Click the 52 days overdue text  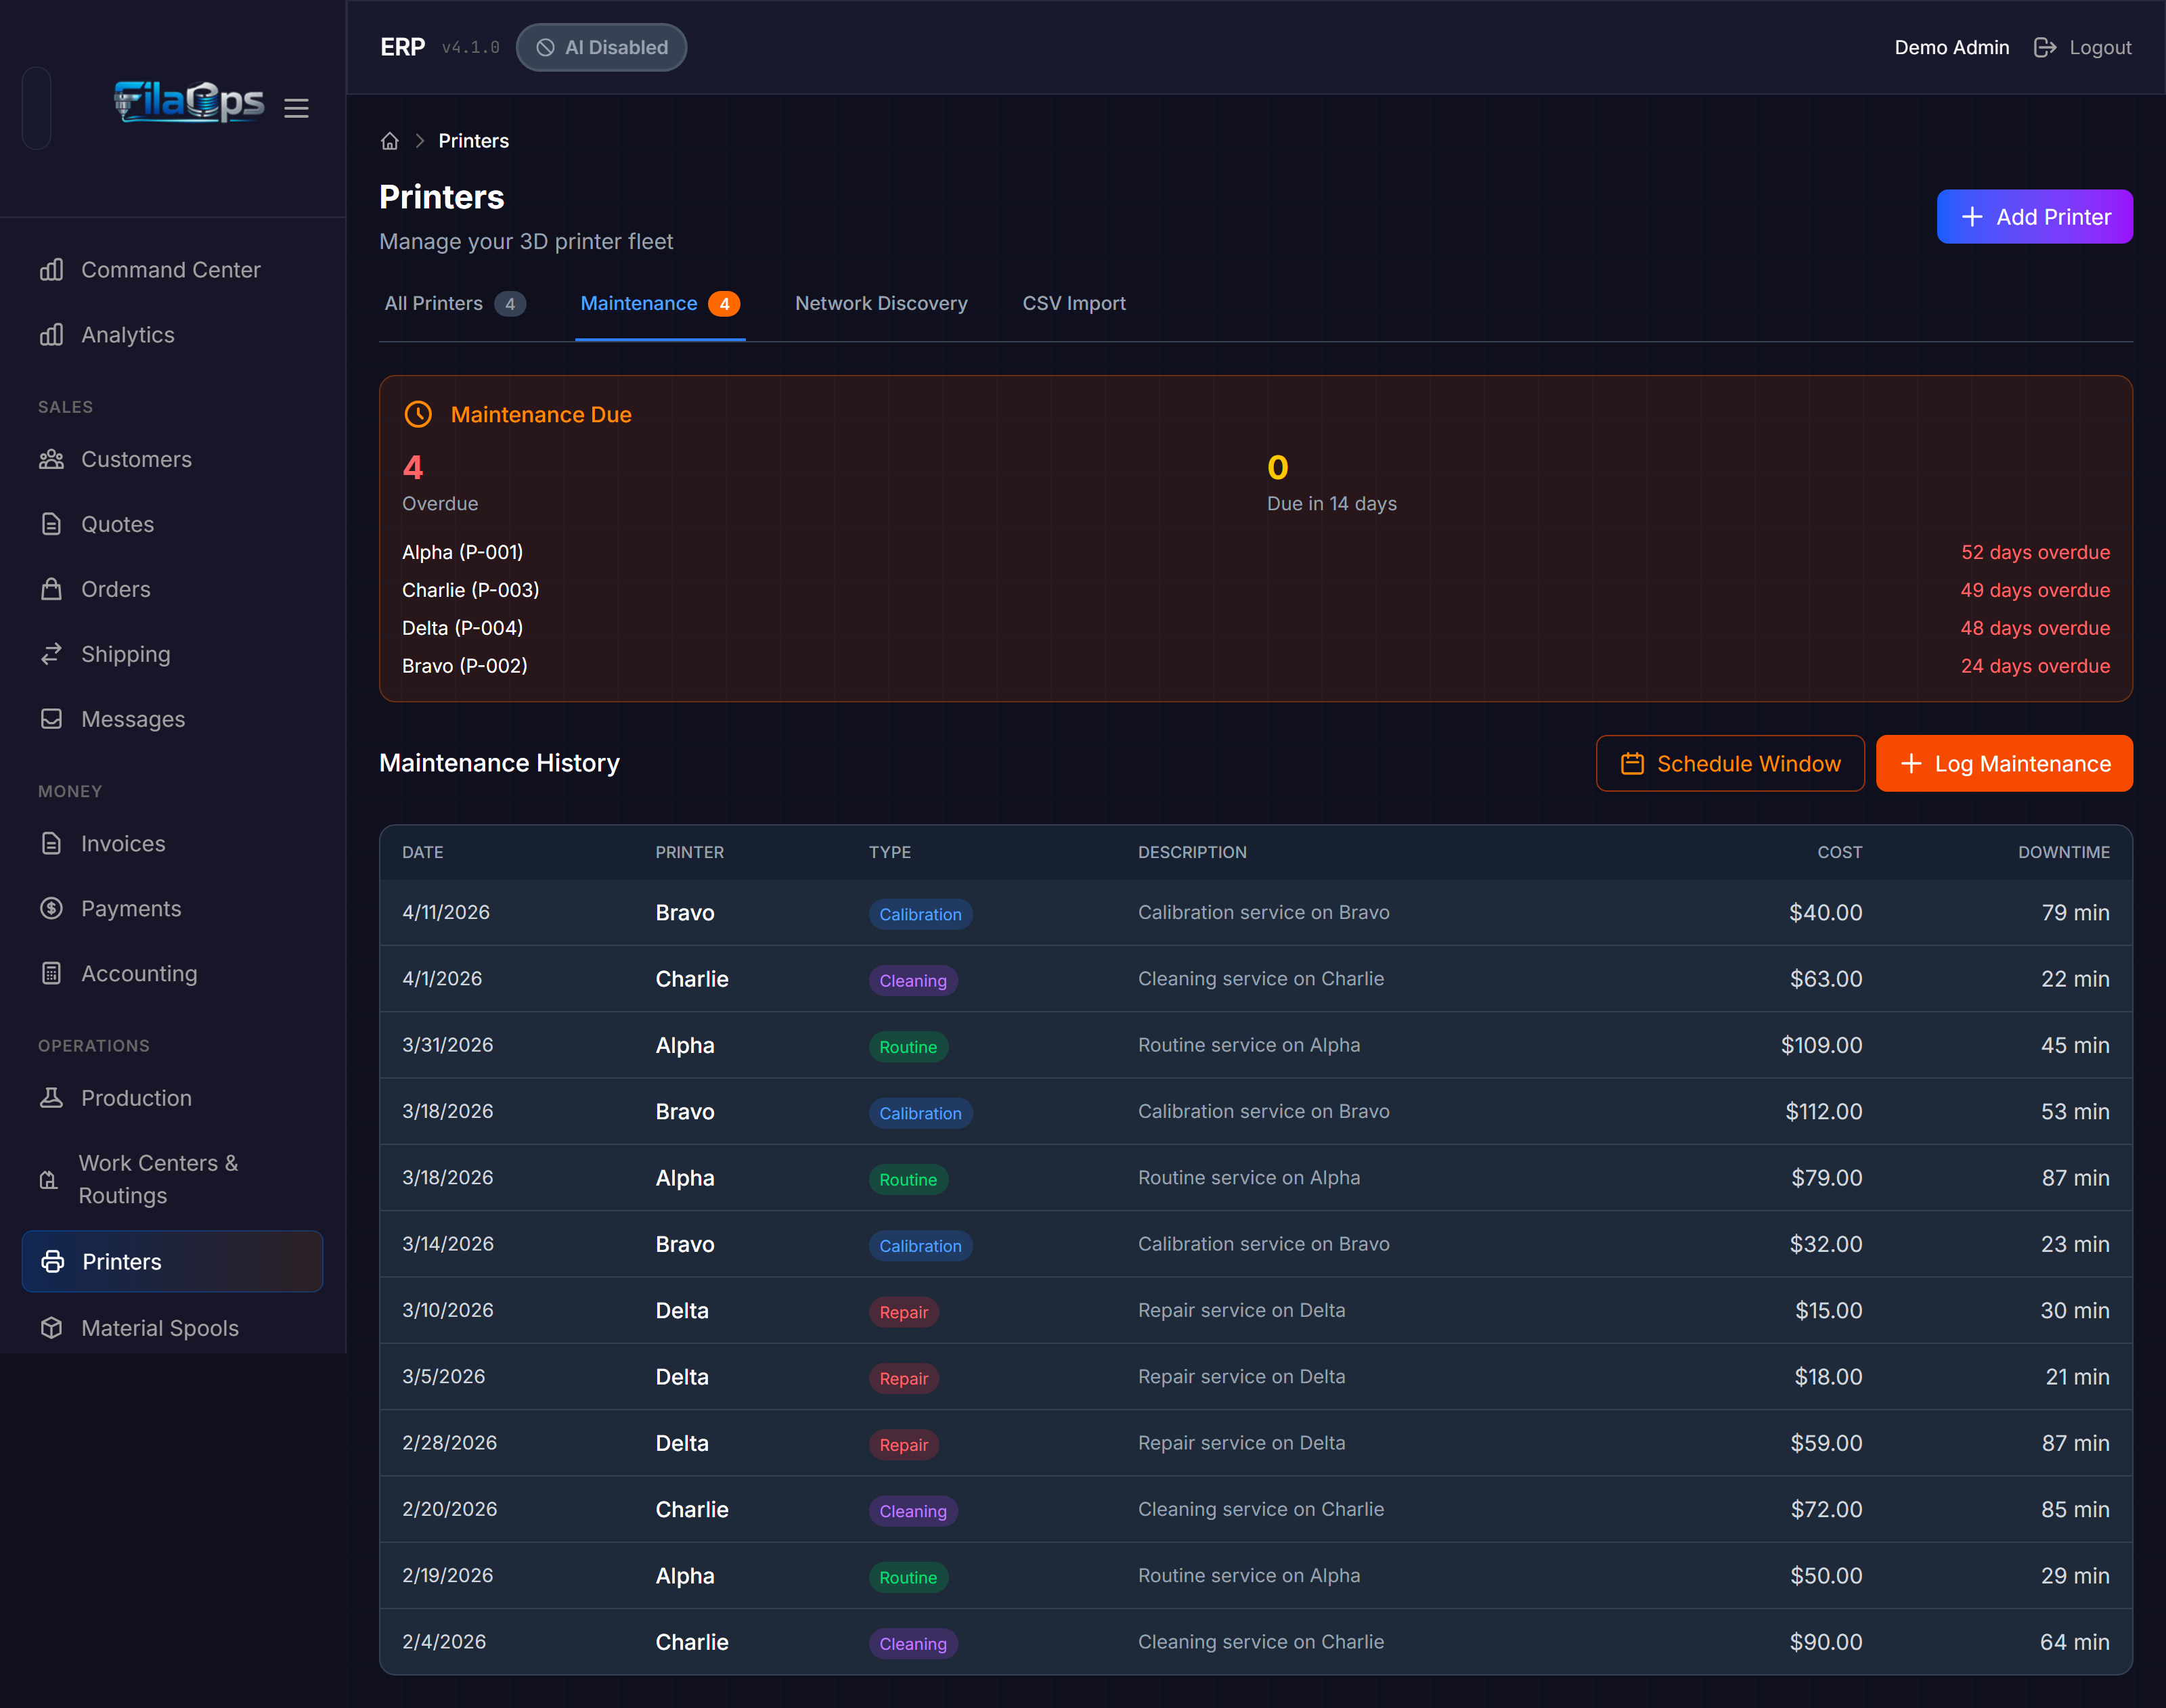2035,552
